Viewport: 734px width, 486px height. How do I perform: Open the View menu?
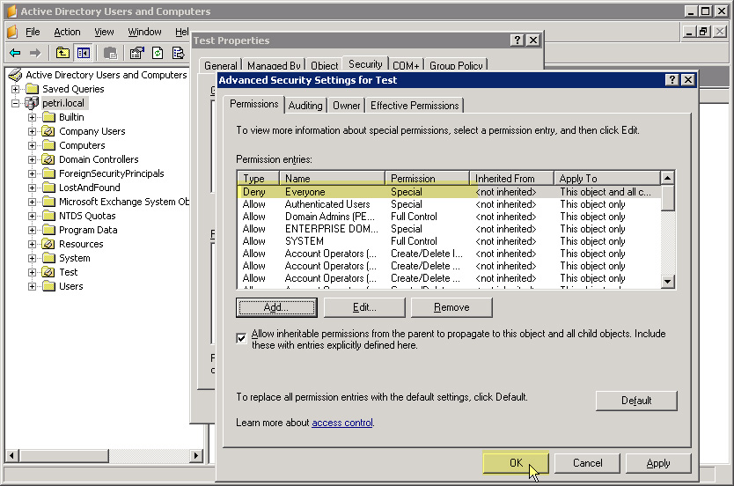click(x=104, y=32)
